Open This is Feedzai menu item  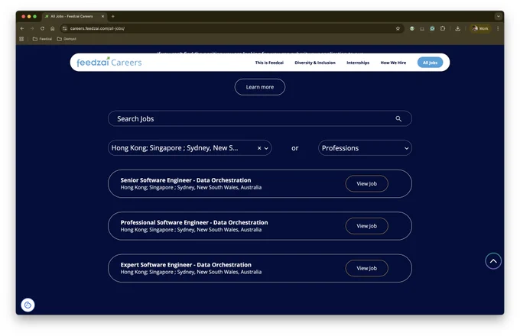(x=269, y=63)
